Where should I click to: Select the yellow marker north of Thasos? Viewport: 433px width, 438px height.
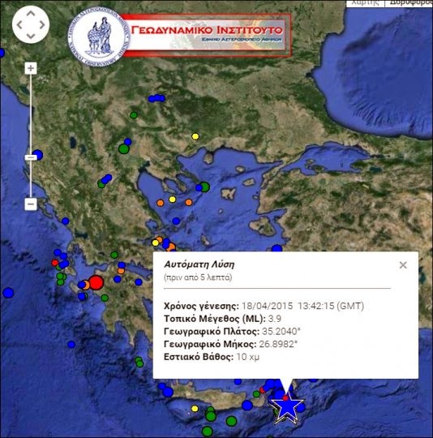(195, 136)
